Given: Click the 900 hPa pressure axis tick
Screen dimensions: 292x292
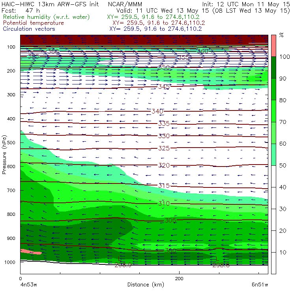Looking at the screenshot, I should coord(11,238).
